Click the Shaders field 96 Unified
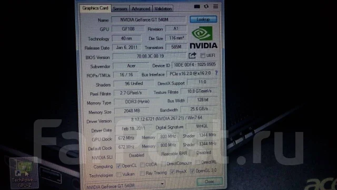The image size is (337, 190). [134, 83]
